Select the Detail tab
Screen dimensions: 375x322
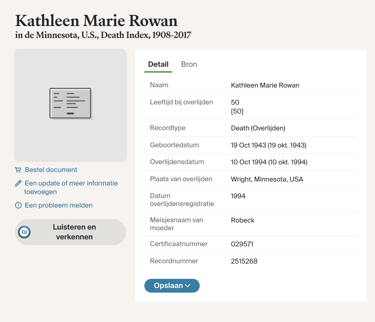[x=158, y=64]
